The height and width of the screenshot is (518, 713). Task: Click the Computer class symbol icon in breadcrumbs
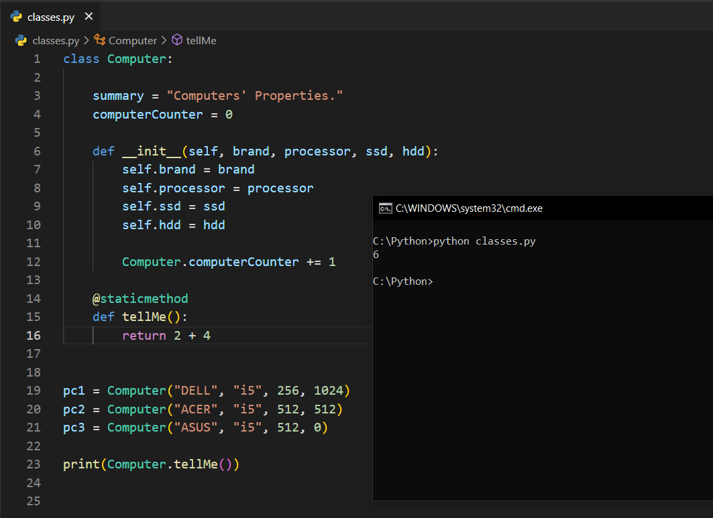pyautogui.click(x=99, y=40)
